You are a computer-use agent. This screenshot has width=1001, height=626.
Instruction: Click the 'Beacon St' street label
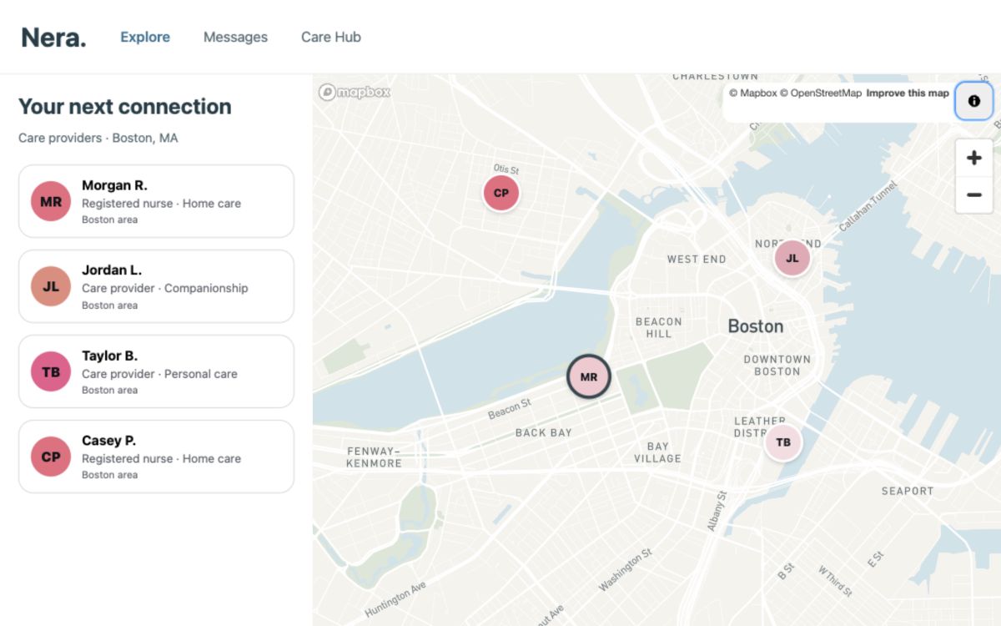pos(510,409)
